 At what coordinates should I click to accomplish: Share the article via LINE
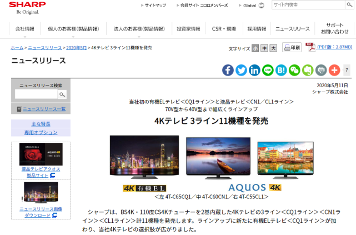268,70
